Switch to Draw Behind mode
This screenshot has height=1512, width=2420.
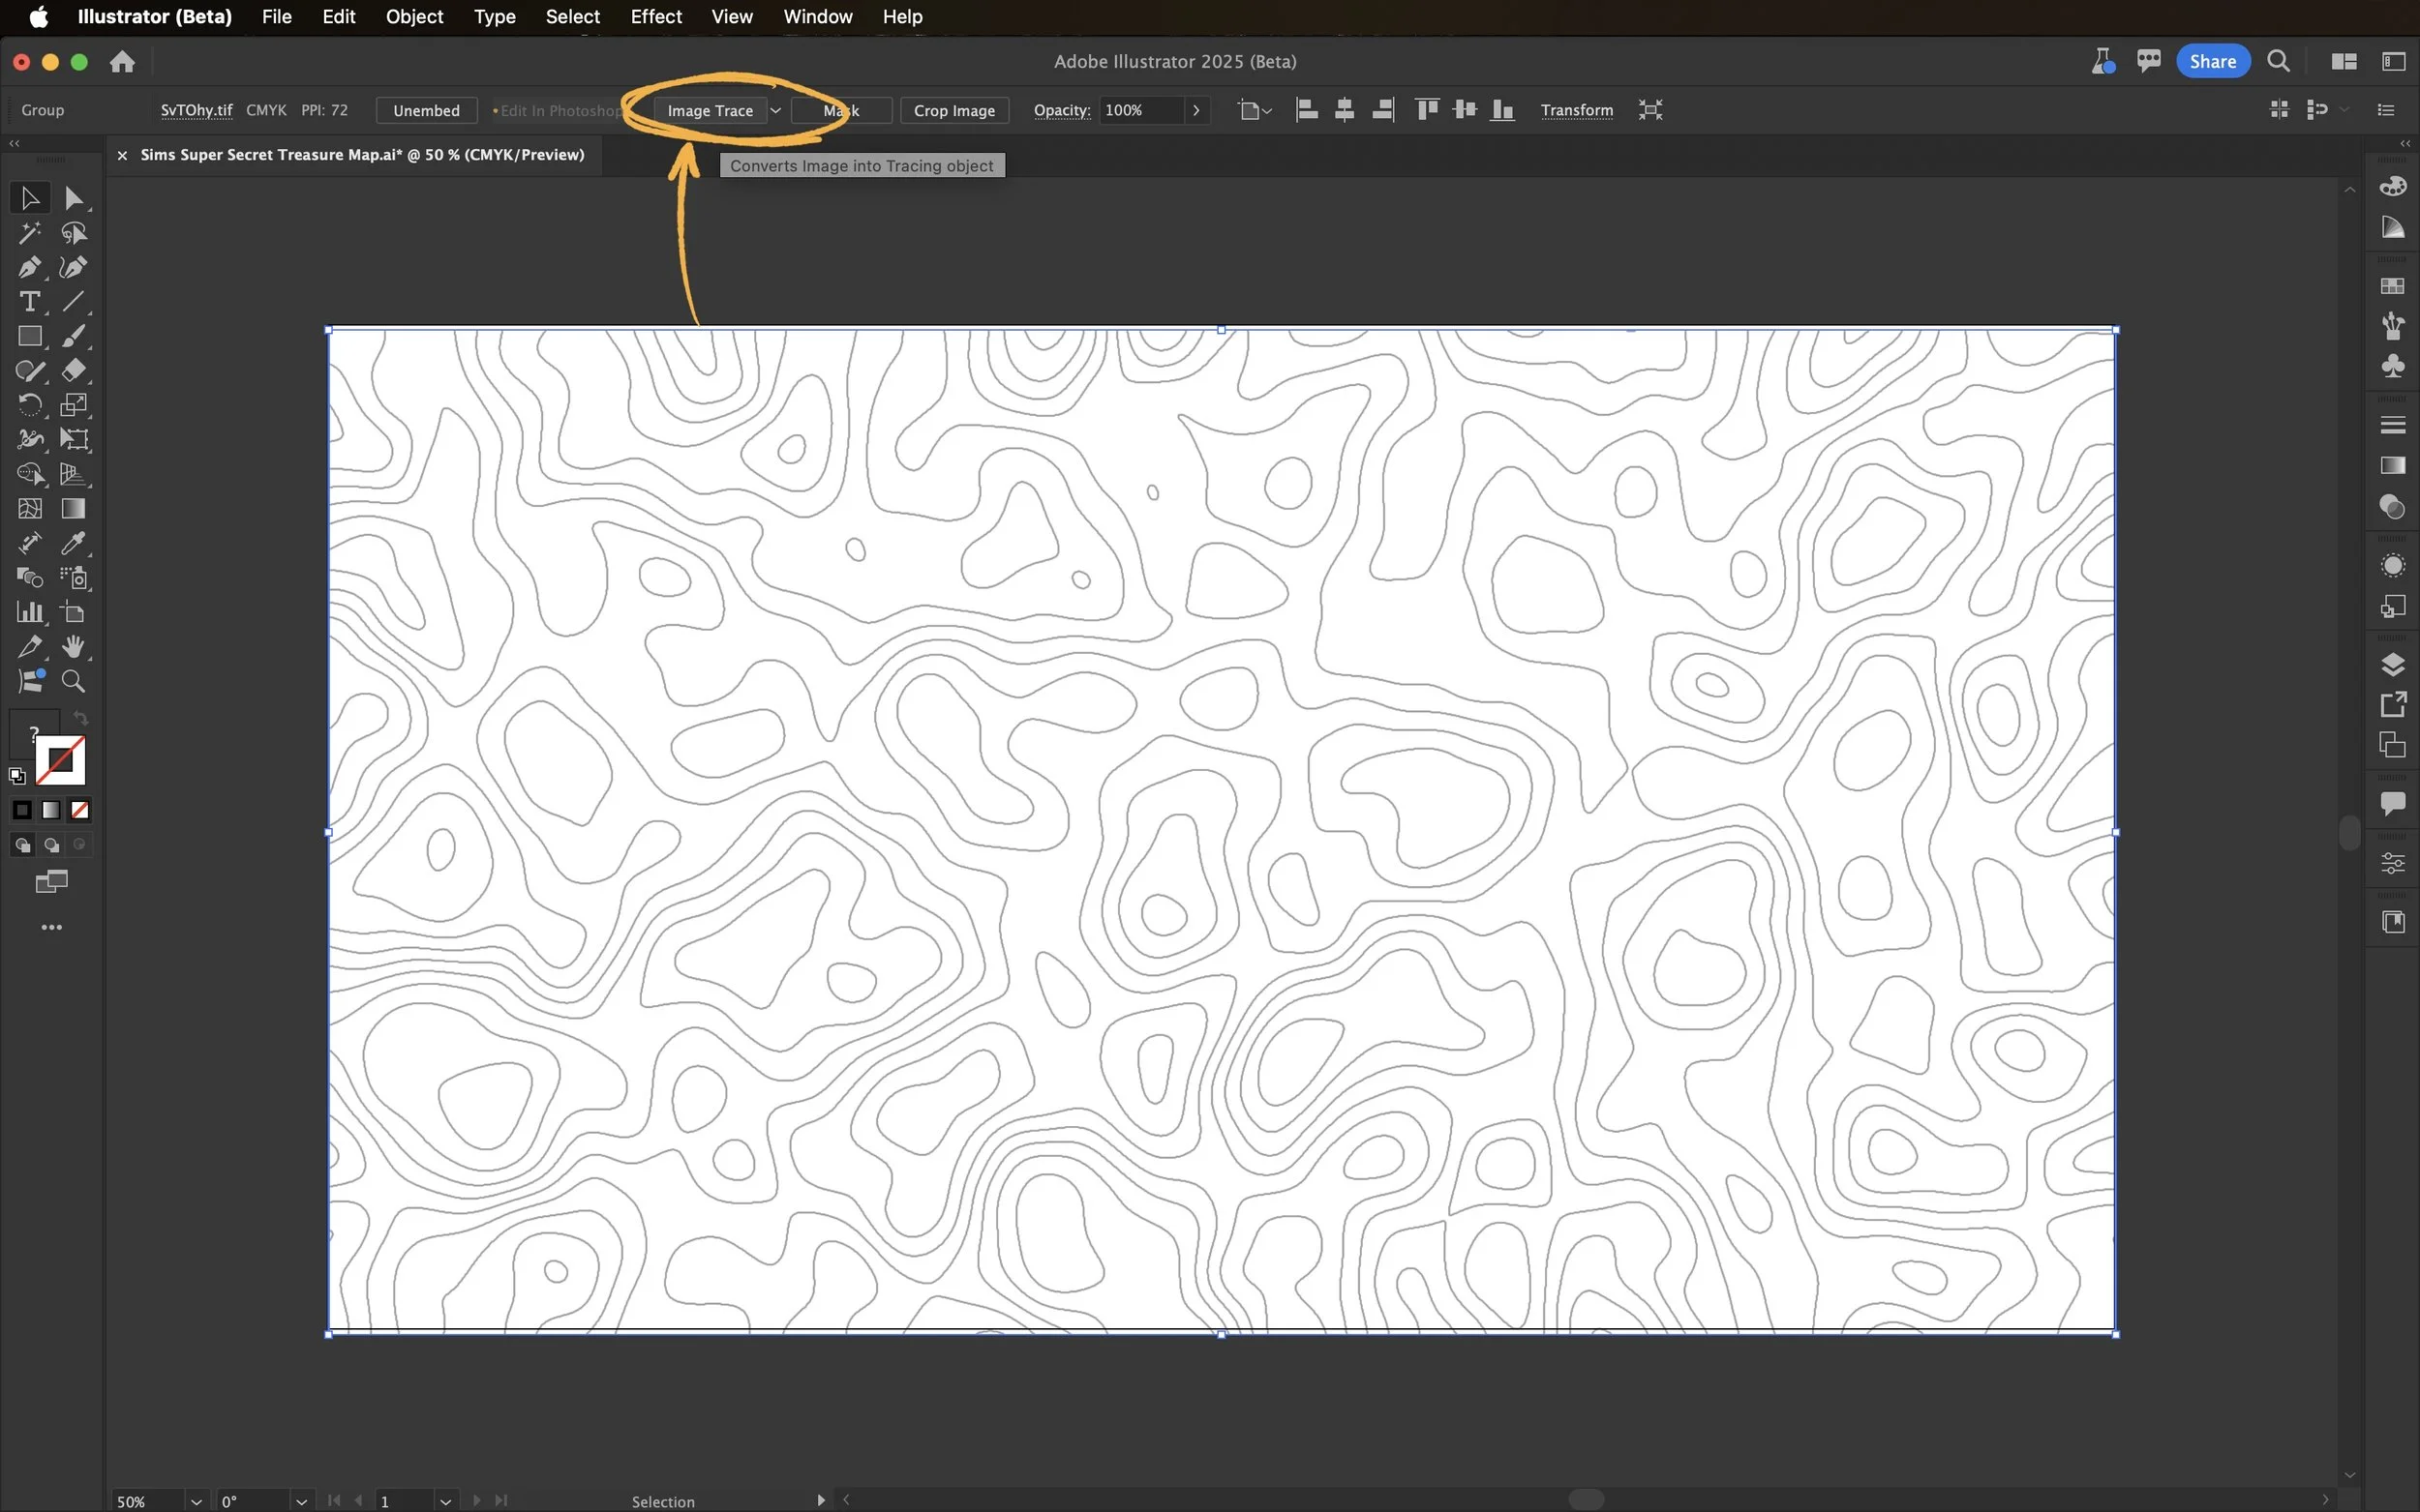[x=51, y=845]
